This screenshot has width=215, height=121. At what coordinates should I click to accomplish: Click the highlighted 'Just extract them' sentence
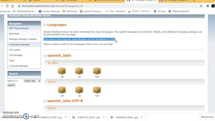79,39
